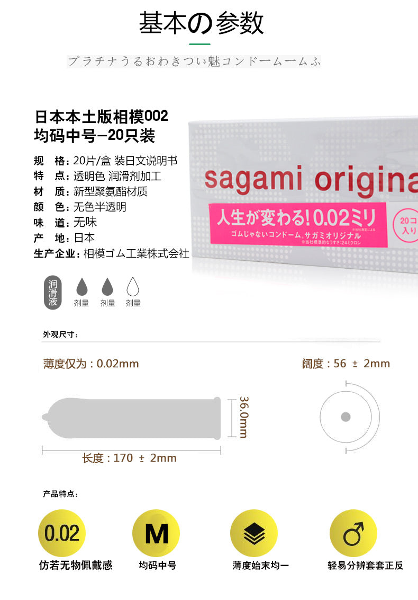
Task: Click the 长度: 170 ± 2mm label
Action: (x=129, y=458)
